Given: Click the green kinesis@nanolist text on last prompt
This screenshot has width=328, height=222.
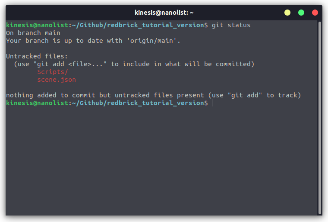Looking at the screenshot, I should point(37,103).
